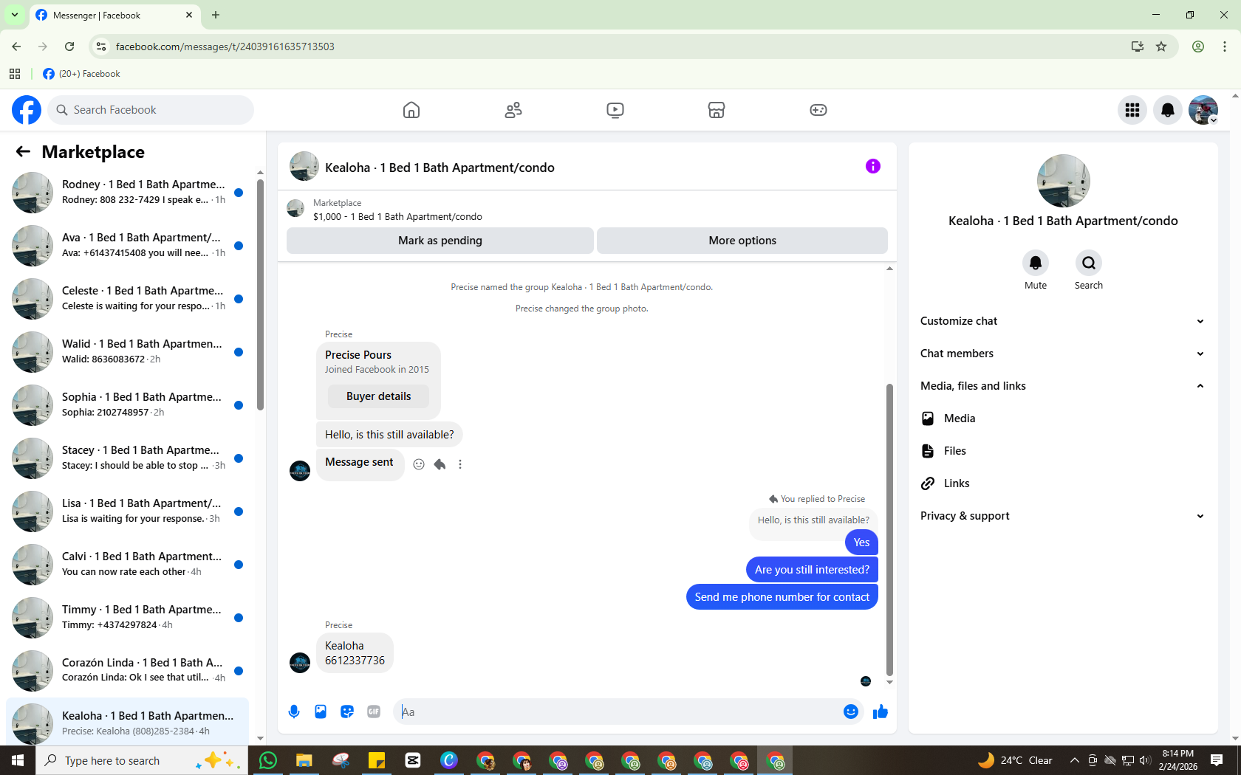The image size is (1241, 775).
Task: Open WhatsApp from the taskbar
Action: click(x=268, y=760)
